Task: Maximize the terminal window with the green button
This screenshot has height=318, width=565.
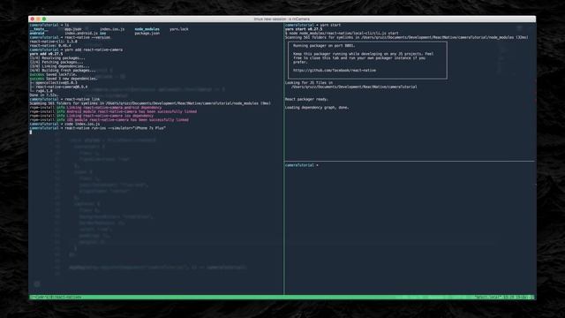Action: pos(44,19)
